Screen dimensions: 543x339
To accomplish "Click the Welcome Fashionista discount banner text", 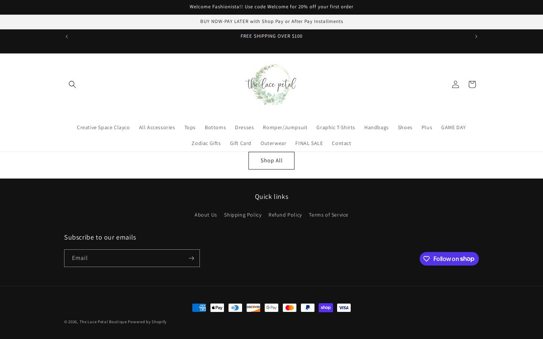I will [271, 7].
